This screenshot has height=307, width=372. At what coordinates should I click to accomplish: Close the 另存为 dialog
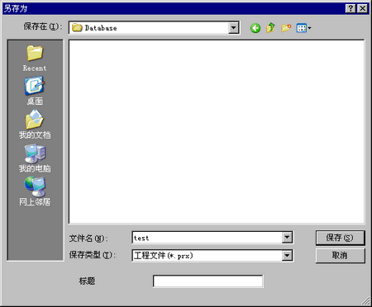point(362,8)
